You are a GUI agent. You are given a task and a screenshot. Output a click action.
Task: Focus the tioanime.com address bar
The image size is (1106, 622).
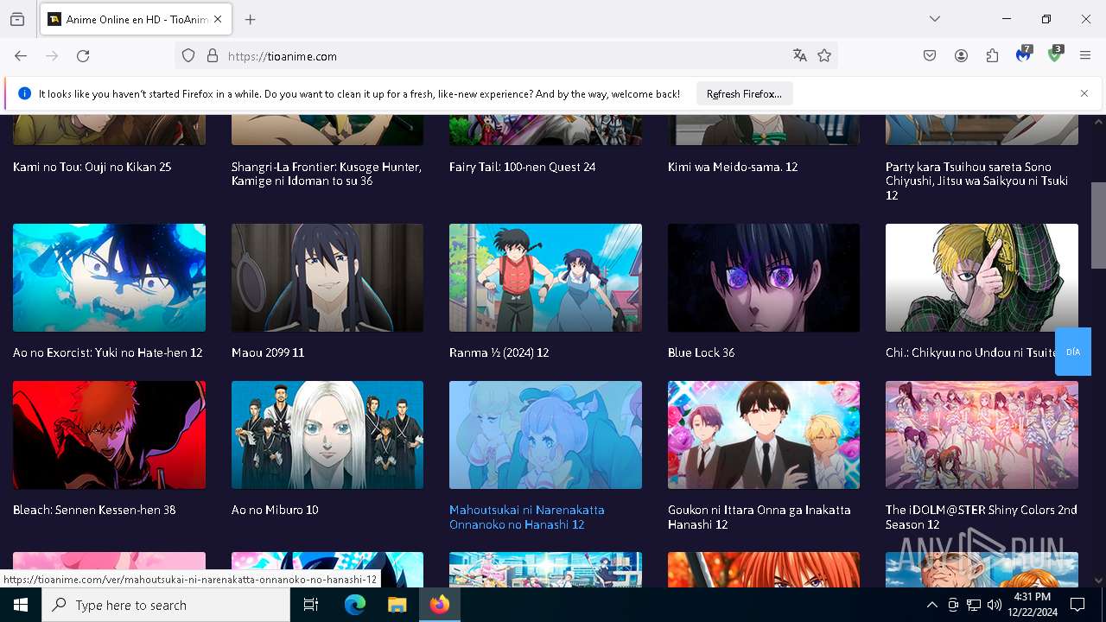click(505, 56)
